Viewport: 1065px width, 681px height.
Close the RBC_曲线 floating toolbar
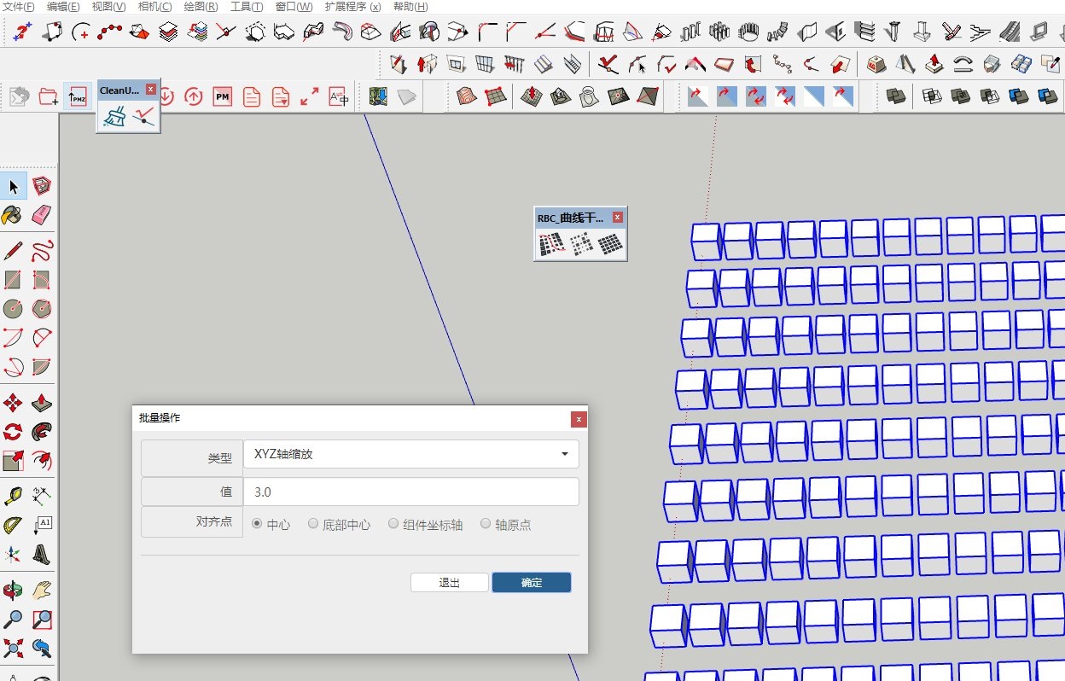click(618, 218)
